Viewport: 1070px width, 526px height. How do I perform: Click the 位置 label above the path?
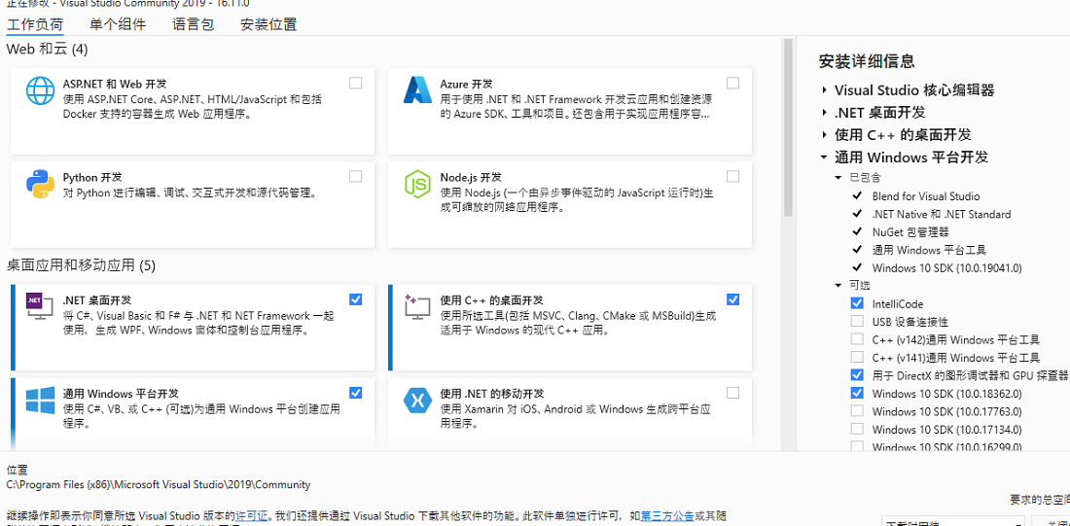(18, 470)
